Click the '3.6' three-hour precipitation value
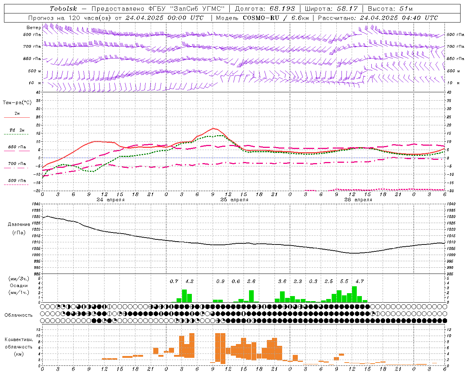Image resolution: width=466 pixels, height=372 pixels. pyautogui.click(x=282, y=281)
